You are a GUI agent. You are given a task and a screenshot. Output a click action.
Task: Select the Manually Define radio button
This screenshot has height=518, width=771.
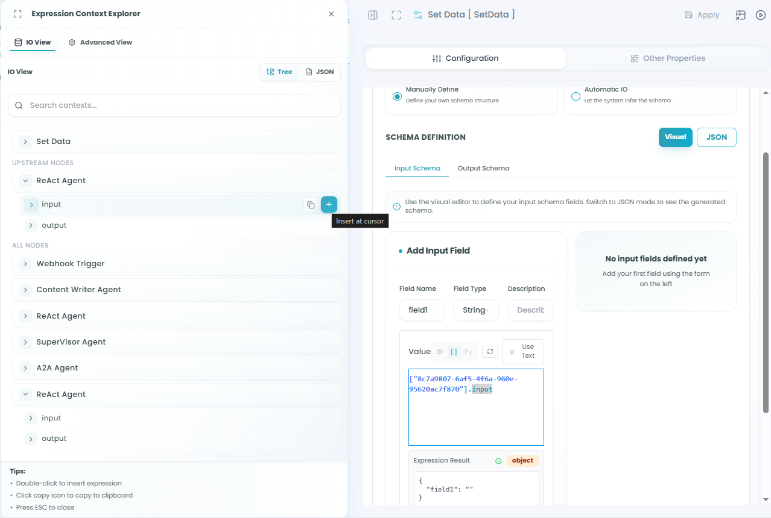click(397, 96)
